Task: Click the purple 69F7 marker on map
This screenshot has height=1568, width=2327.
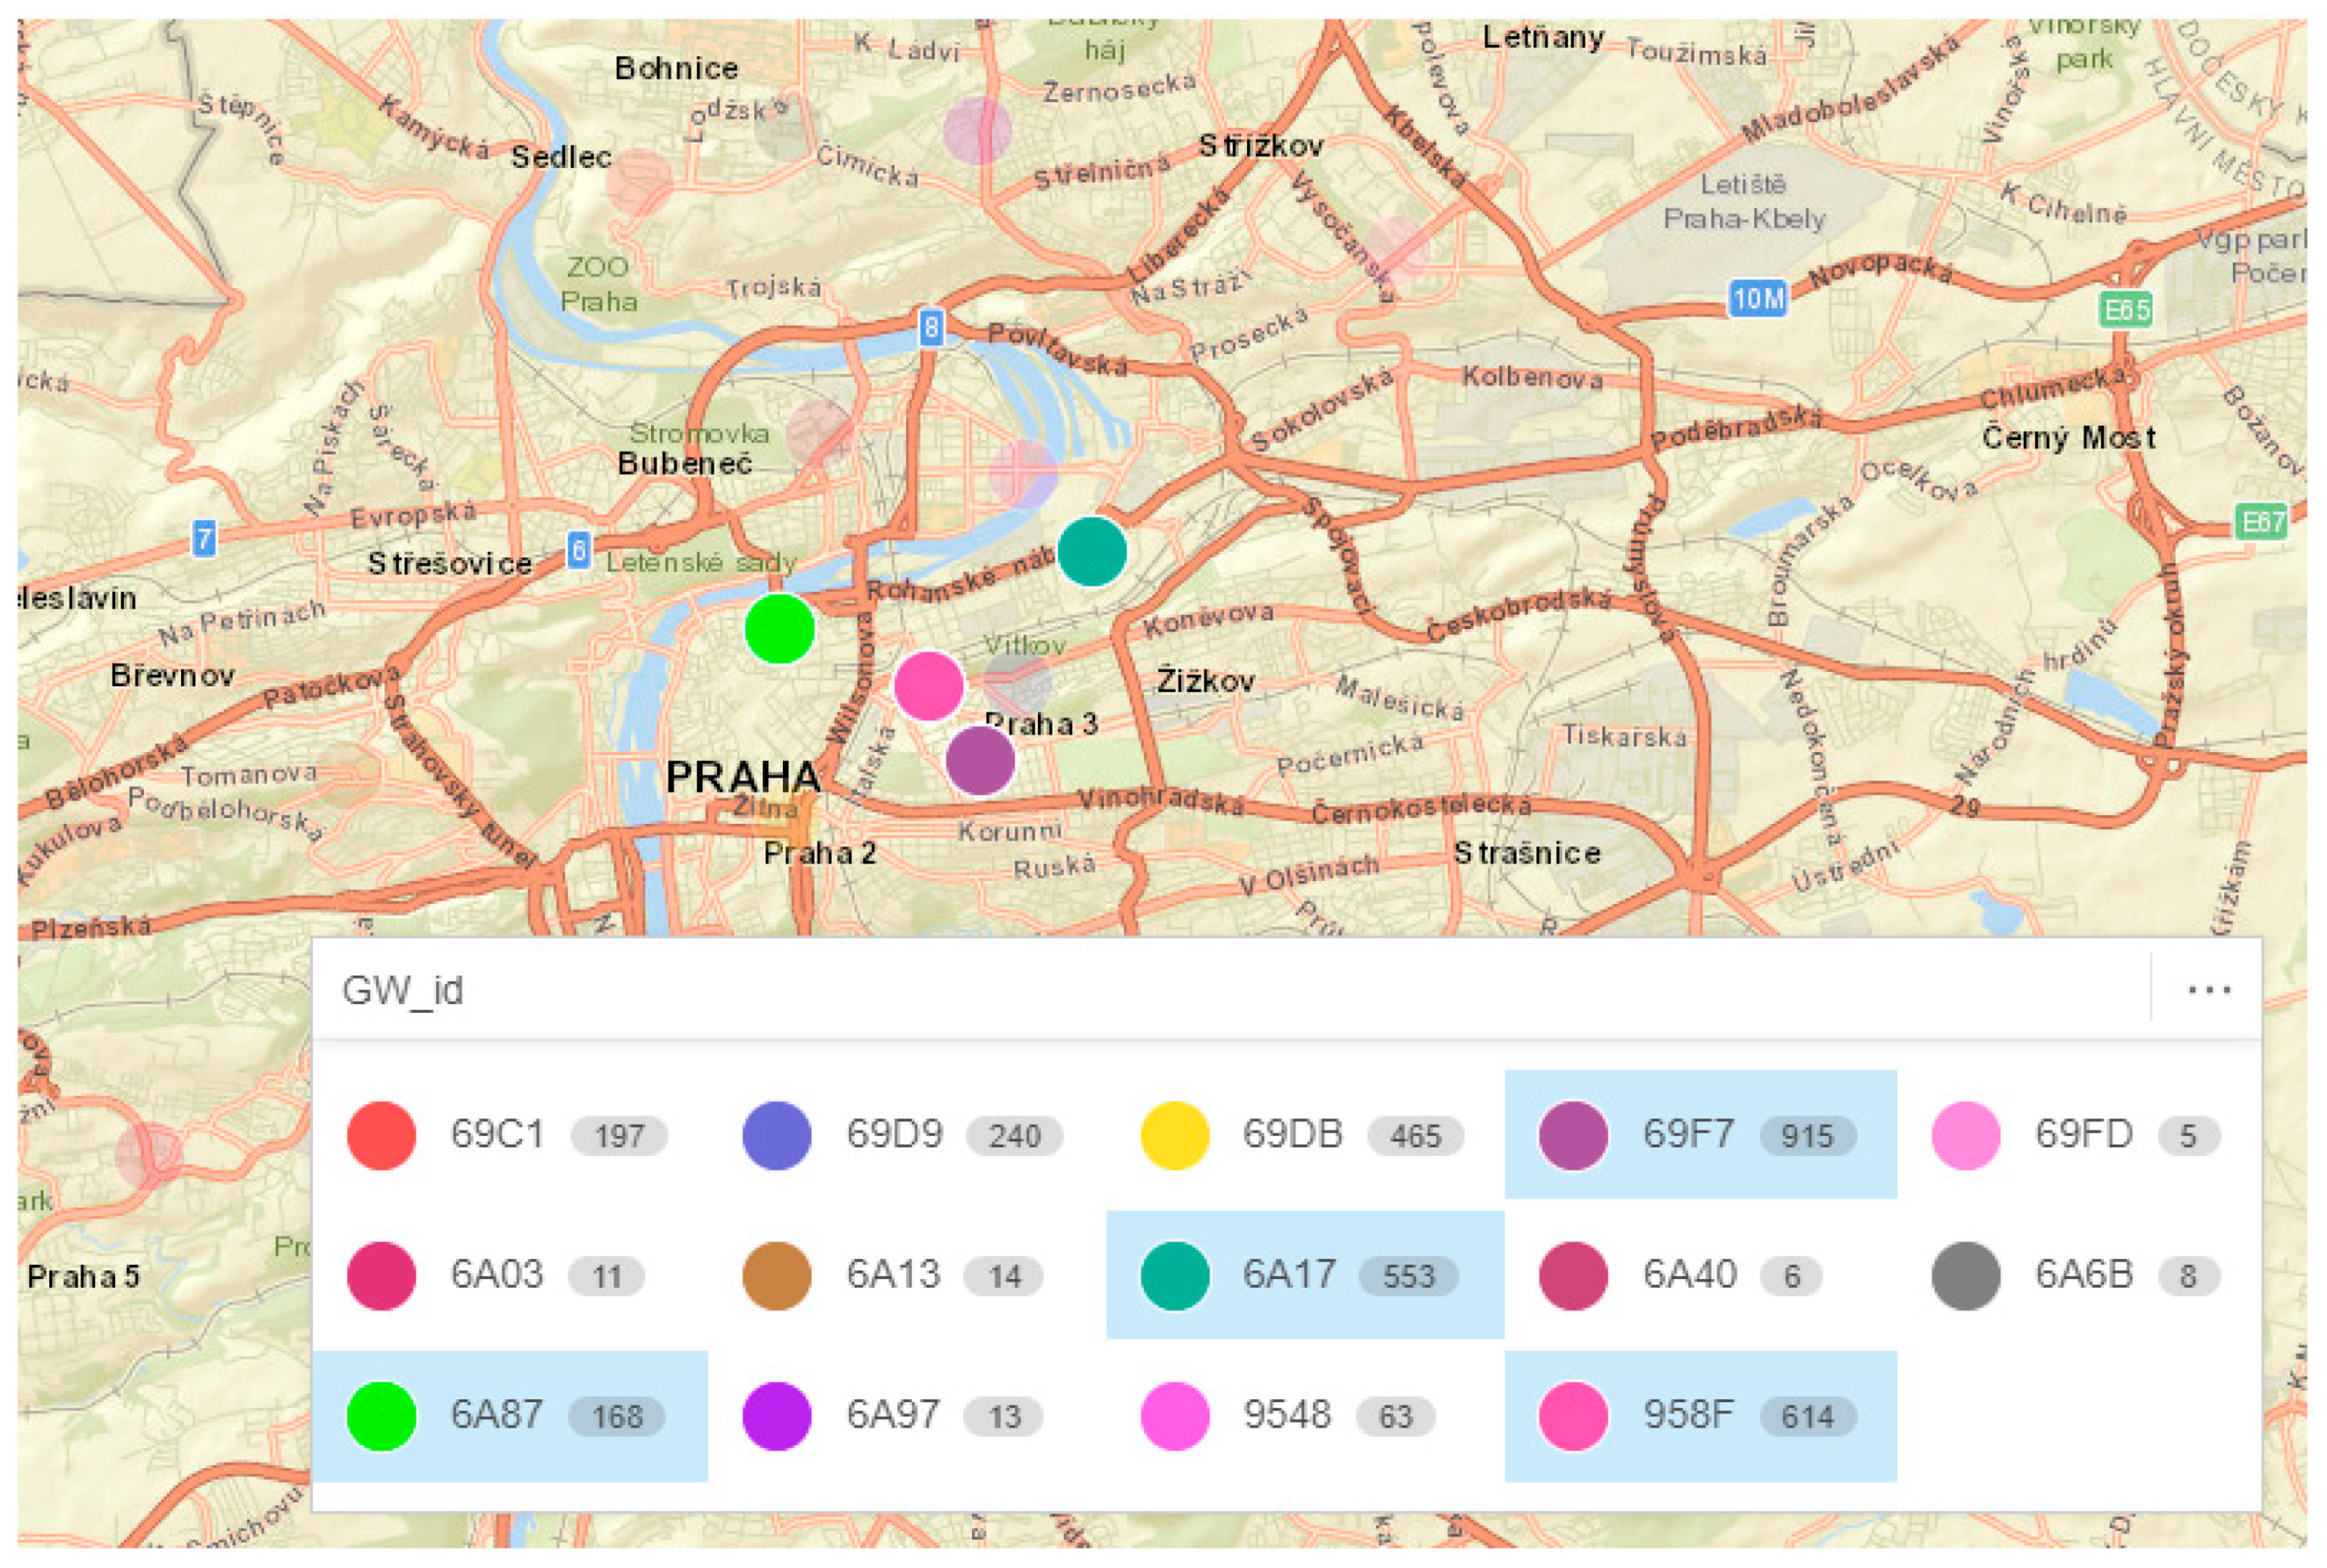Action: click(x=980, y=761)
